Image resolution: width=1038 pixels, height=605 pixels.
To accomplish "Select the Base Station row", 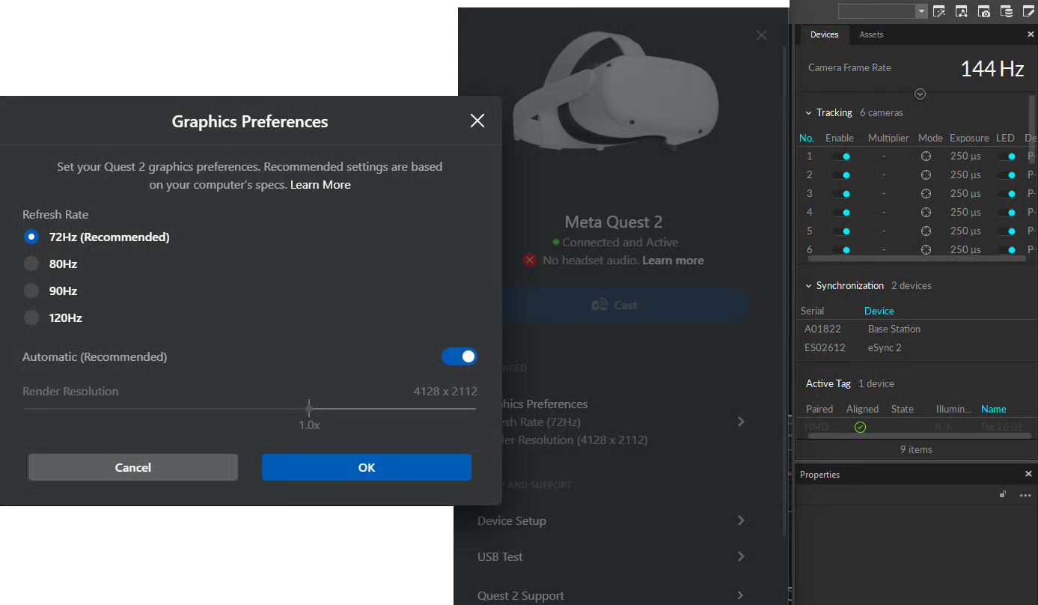I will [x=917, y=329].
